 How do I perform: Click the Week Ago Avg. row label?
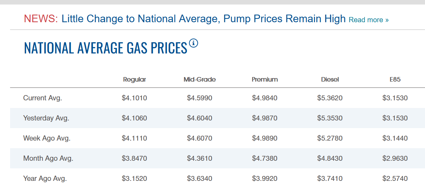coord(47,138)
